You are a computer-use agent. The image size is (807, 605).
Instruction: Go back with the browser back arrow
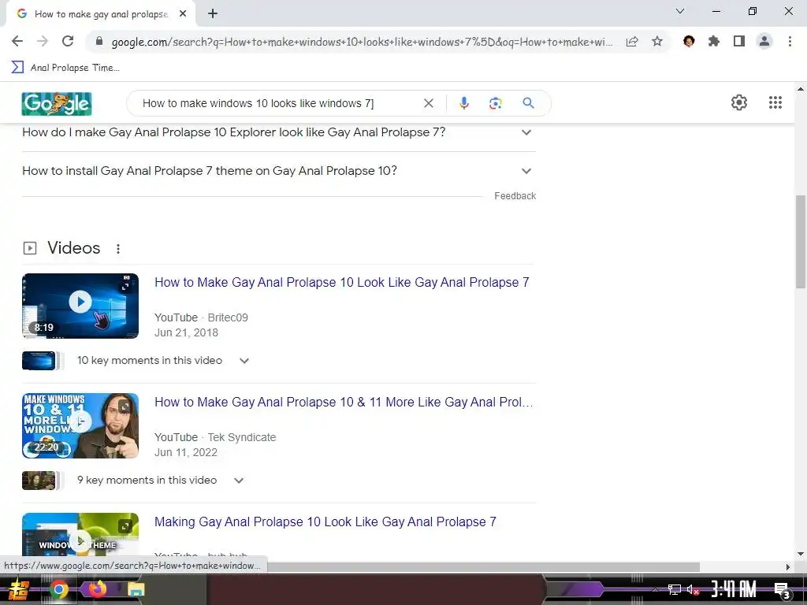[17, 41]
